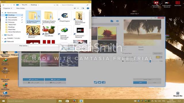Expand the THINPC 7 32 (D:) drive node

tap(3, 38)
